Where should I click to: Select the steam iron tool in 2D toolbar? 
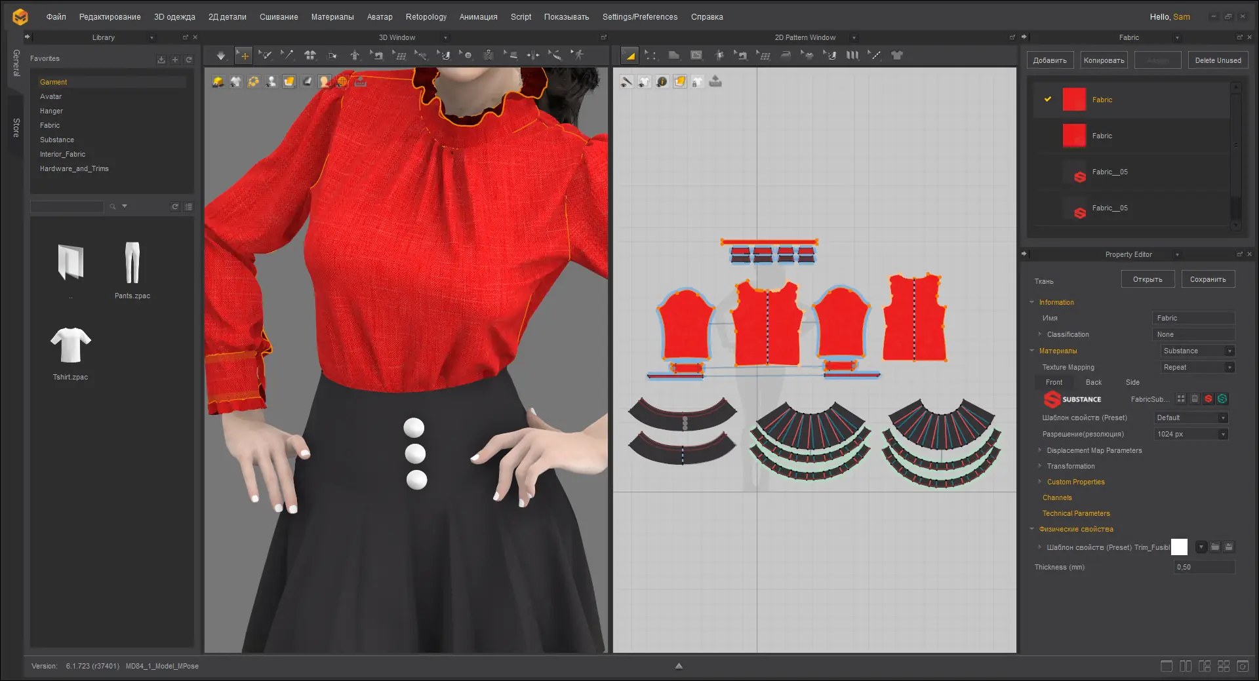[x=785, y=56]
